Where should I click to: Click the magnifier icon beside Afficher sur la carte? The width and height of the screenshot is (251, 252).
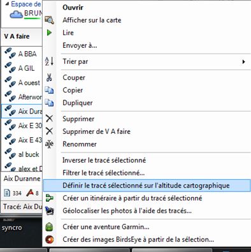[49, 20]
